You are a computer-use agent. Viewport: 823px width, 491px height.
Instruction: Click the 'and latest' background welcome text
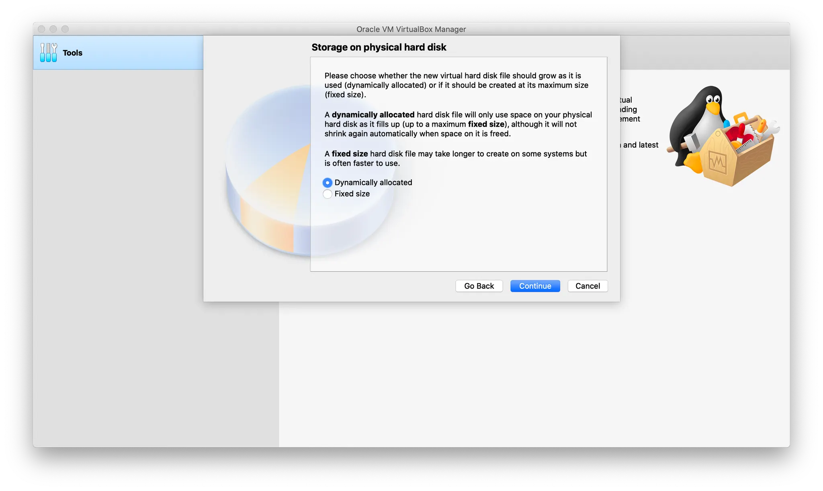(x=640, y=145)
